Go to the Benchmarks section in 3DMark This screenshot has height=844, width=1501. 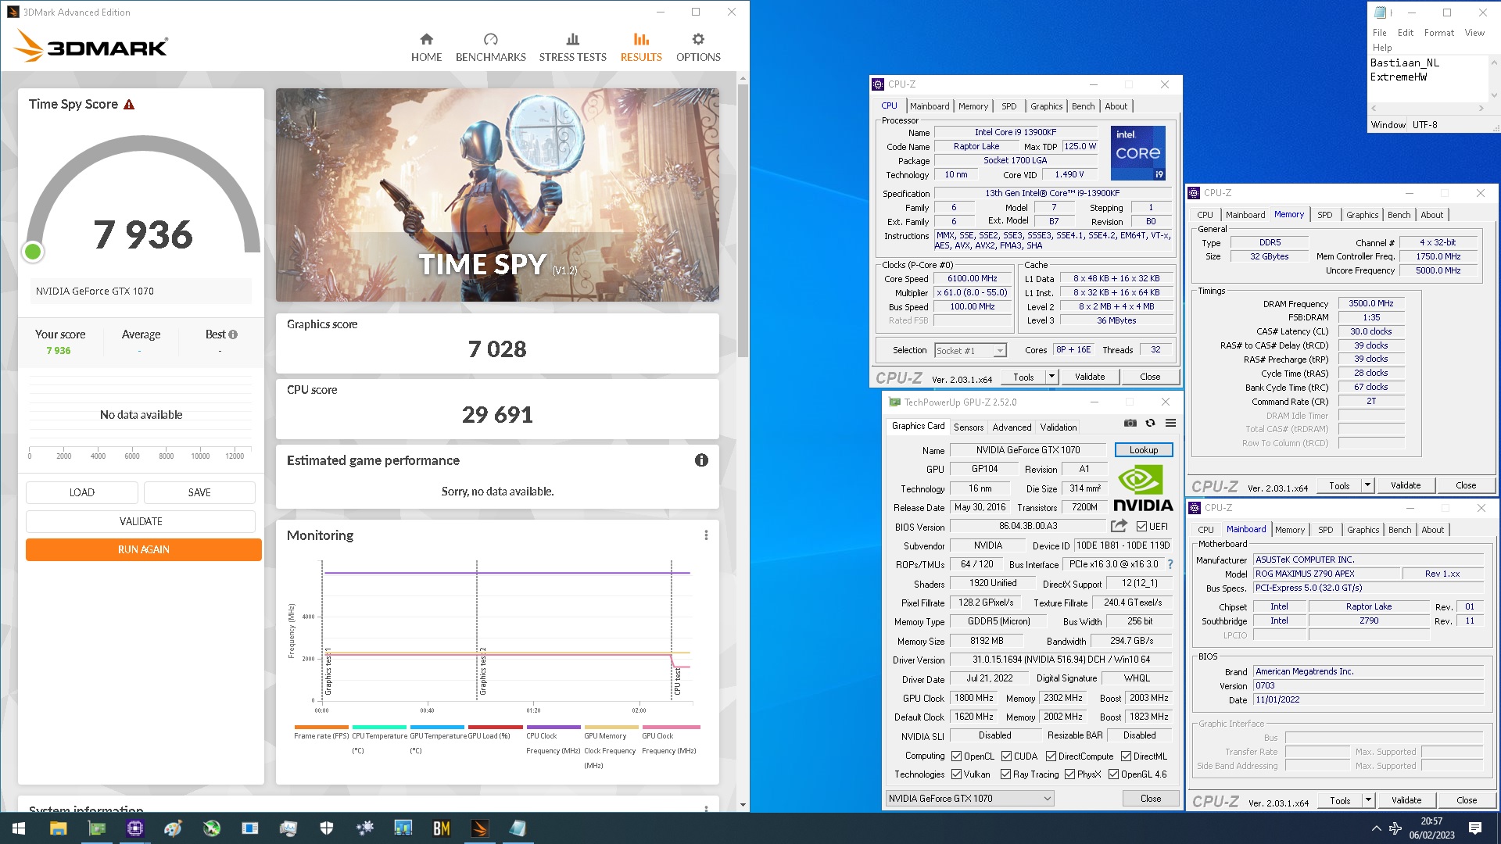491,48
